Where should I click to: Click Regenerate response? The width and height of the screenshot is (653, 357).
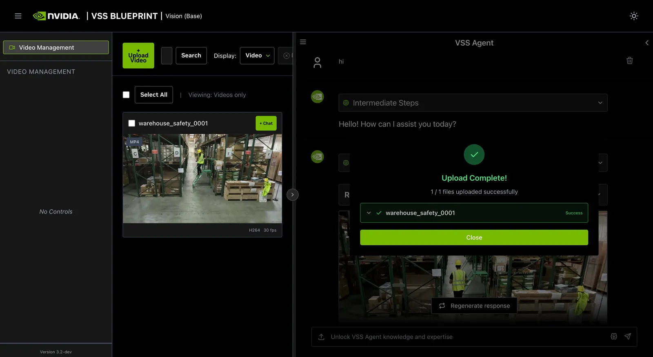[x=474, y=306]
